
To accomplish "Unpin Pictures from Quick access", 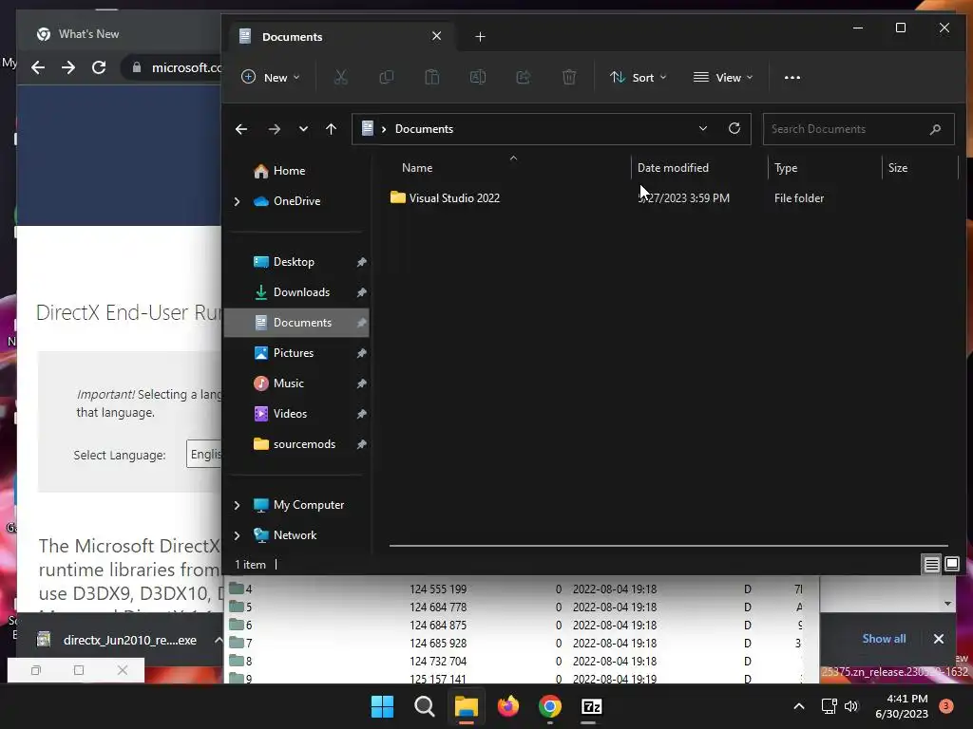I will 361,353.
